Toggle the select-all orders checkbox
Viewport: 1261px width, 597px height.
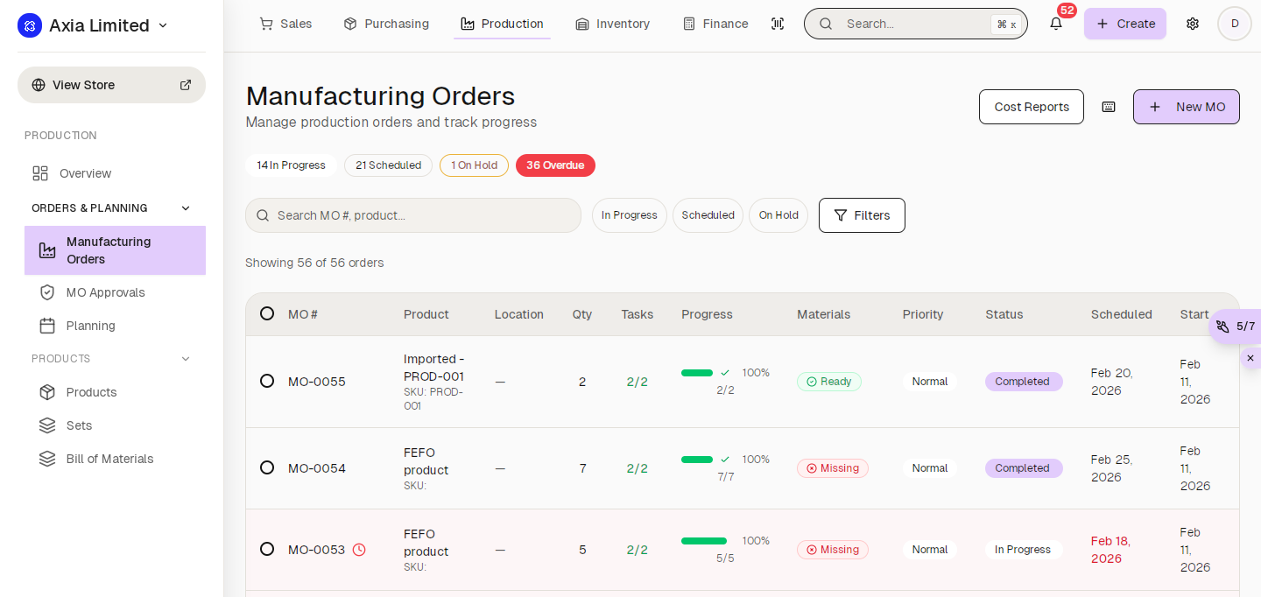click(267, 313)
